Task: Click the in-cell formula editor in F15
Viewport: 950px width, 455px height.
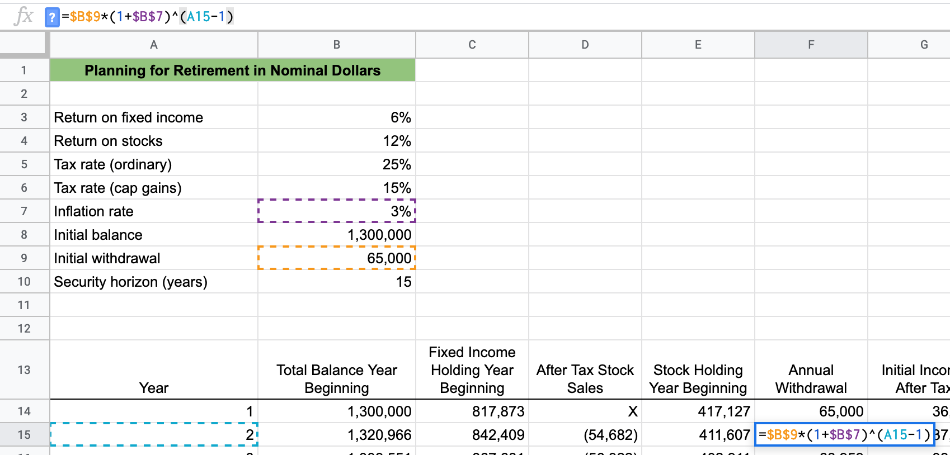Action: tap(845, 435)
